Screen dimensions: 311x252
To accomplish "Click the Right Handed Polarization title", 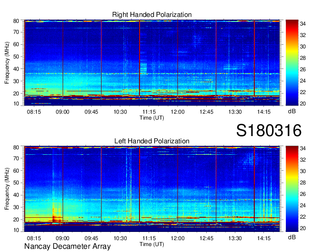I will (152, 15).
